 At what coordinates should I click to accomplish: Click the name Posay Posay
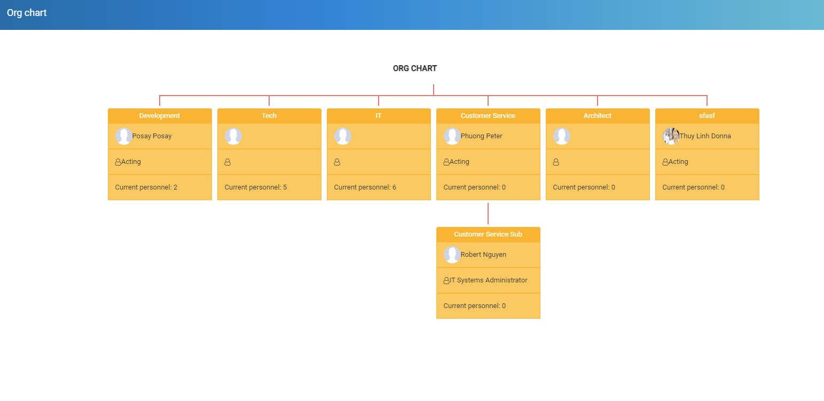152,136
